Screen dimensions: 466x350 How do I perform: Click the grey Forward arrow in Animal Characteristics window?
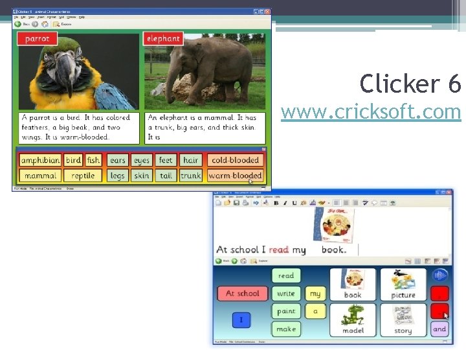pyautogui.click(x=35, y=24)
